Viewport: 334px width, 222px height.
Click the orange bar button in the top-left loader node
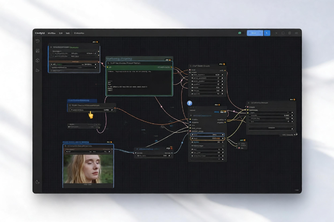(x=73, y=61)
